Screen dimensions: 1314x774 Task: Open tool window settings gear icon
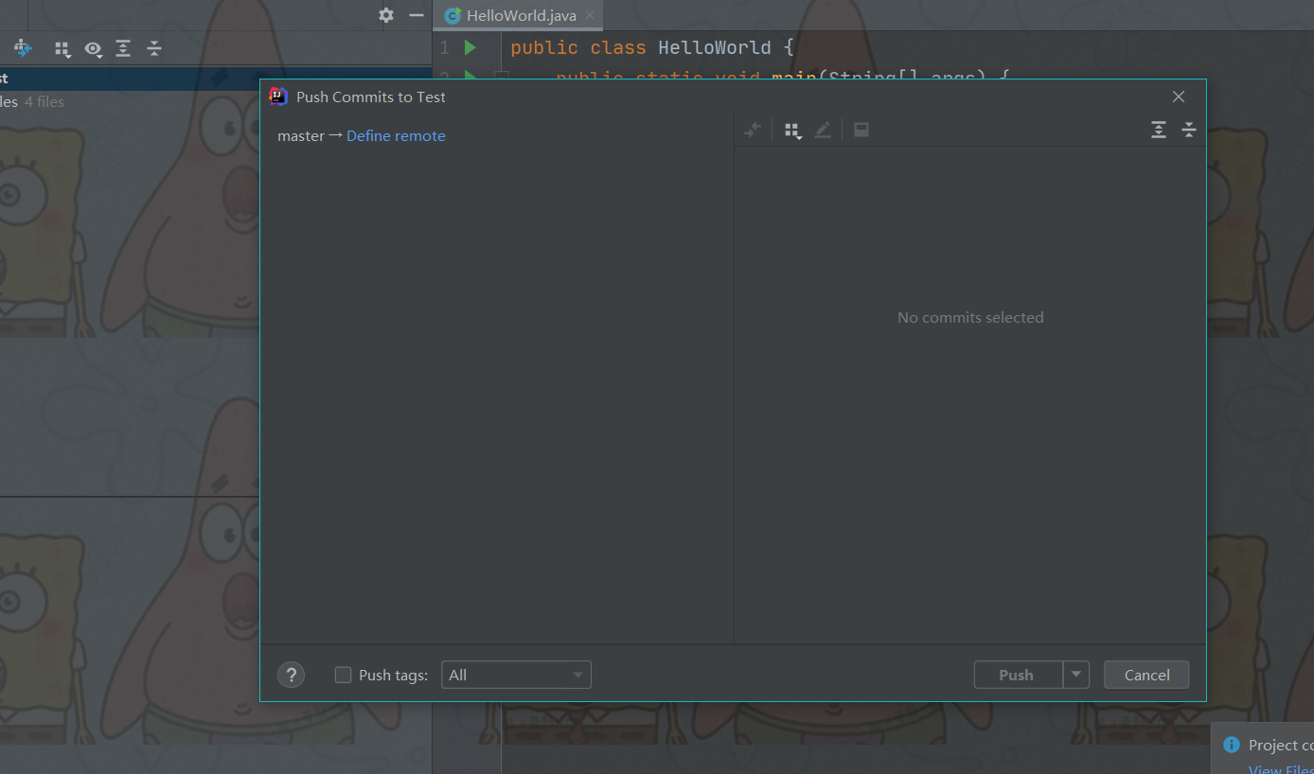click(386, 15)
